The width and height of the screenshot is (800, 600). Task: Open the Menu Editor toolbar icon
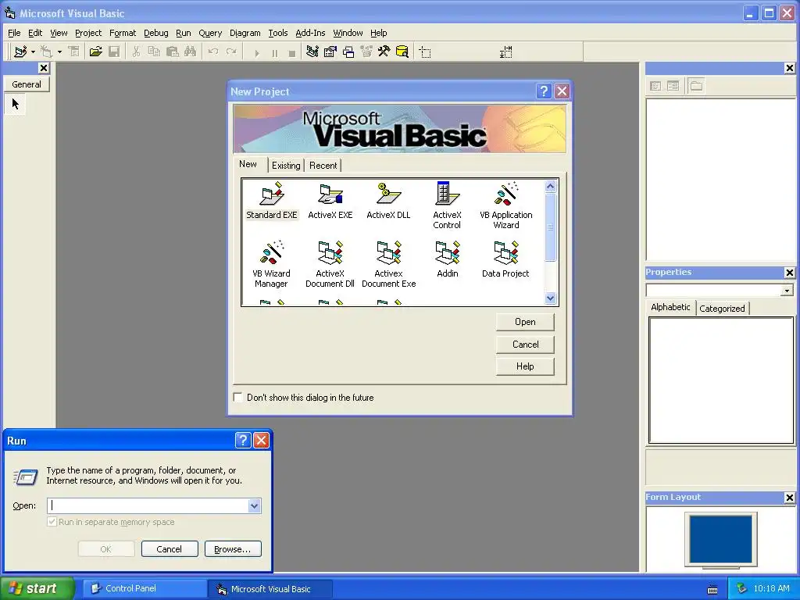pos(74,52)
